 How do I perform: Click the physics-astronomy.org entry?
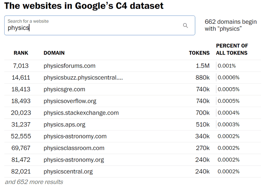coord(74,160)
